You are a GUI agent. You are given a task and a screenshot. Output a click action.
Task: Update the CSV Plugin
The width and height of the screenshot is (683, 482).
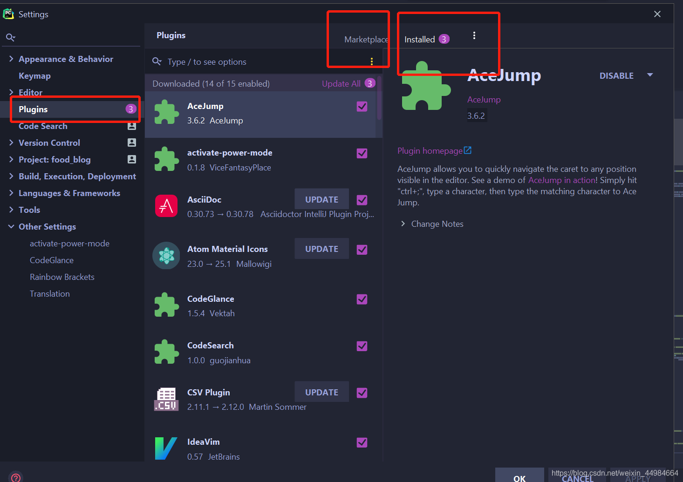pos(322,392)
